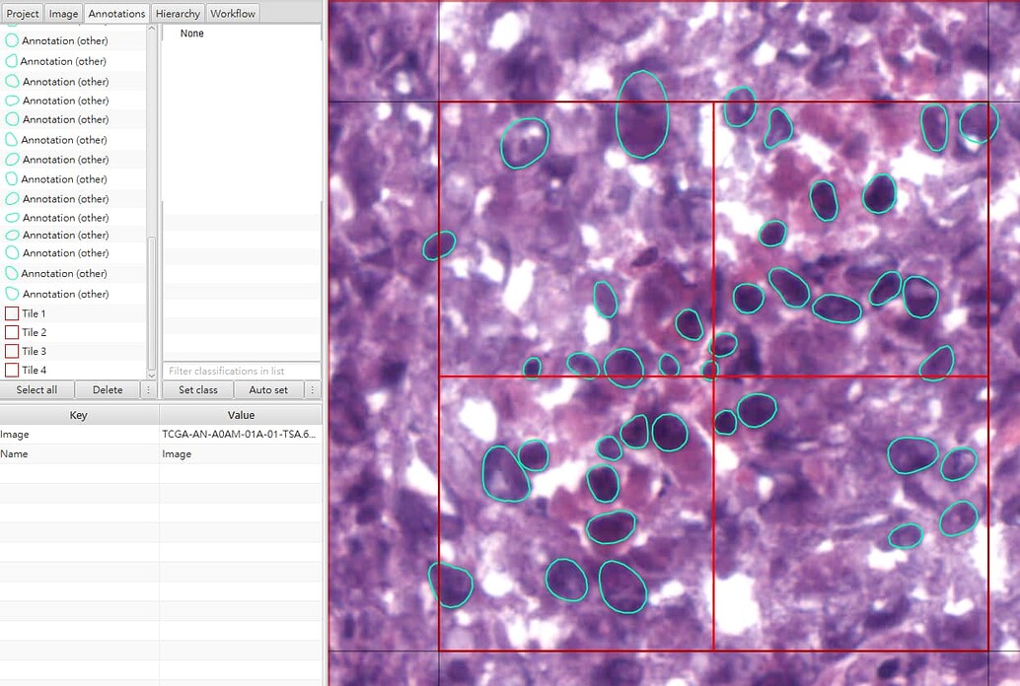Screen dimensions: 1020x686
Task: Click the Filter classifications in list field
Action: [240, 370]
